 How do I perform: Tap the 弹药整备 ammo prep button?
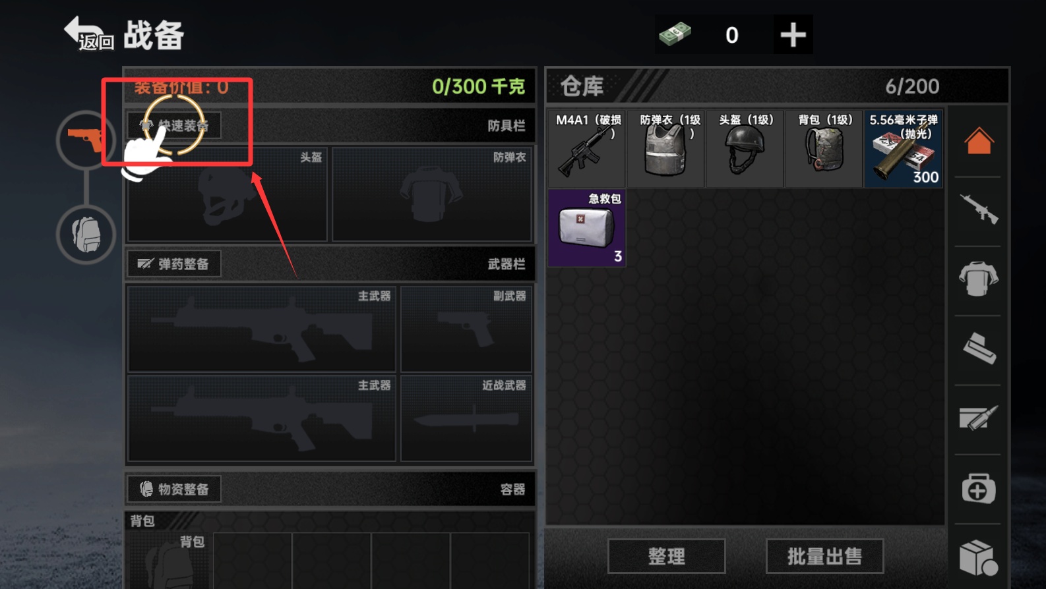click(174, 264)
